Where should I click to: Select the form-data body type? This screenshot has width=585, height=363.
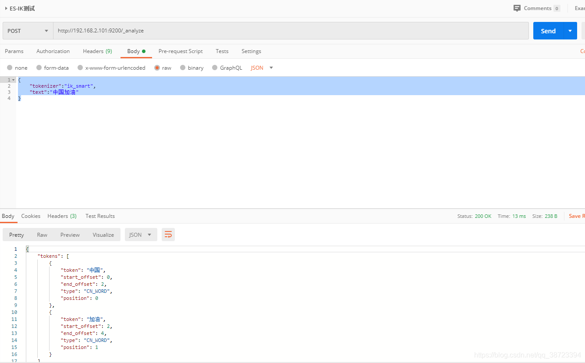[x=53, y=68]
